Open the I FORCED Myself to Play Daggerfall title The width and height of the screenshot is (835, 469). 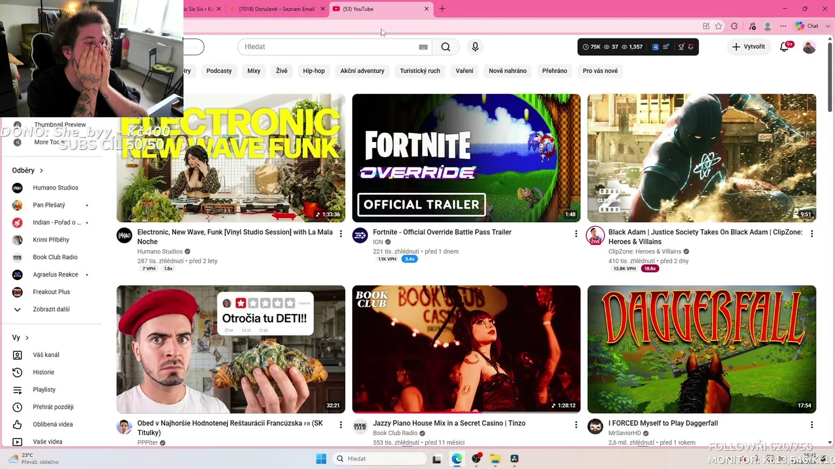663,423
